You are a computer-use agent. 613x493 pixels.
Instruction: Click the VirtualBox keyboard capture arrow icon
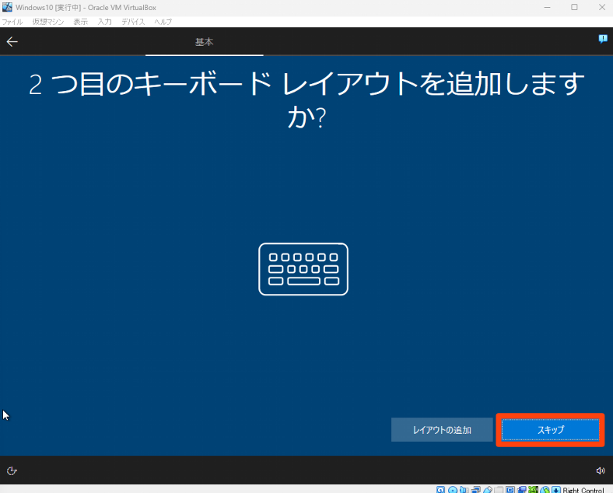tap(556, 490)
